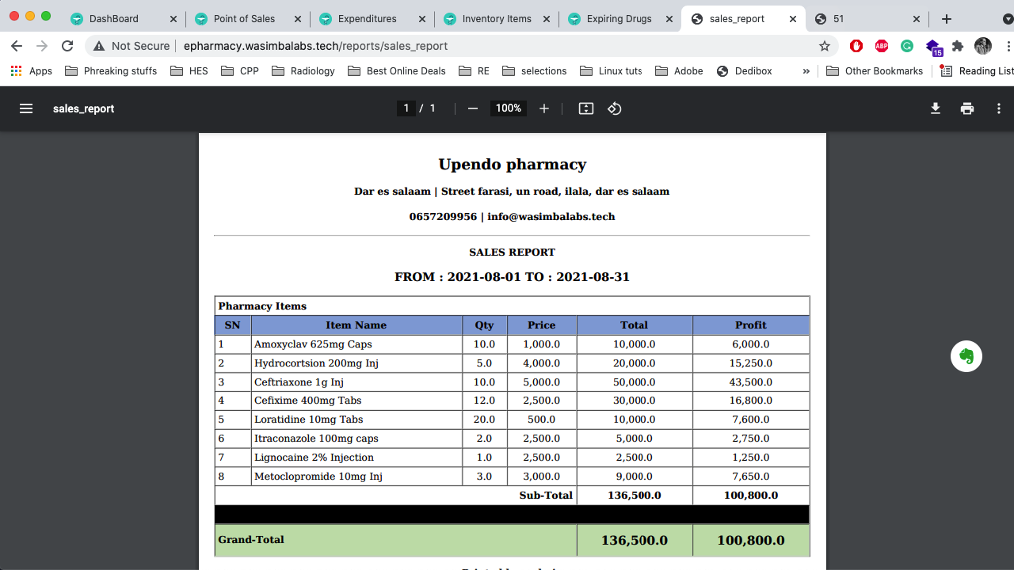Print the sales report
Viewport: 1014px width, 570px height.
pyautogui.click(x=967, y=108)
